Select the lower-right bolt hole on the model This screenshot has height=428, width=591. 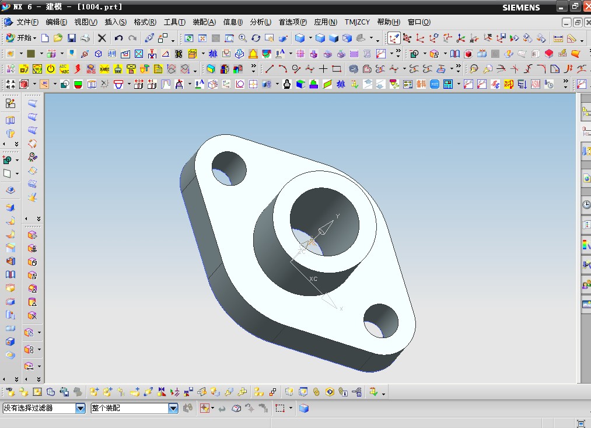(x=381, y=321)
